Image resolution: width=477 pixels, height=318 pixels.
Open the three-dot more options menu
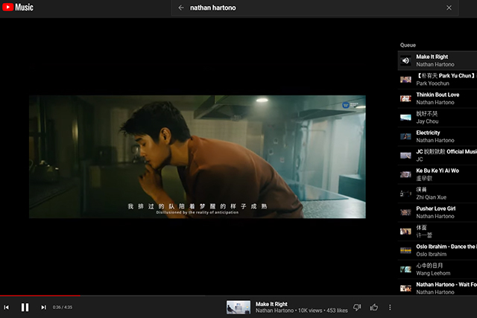tap(390, 308)
